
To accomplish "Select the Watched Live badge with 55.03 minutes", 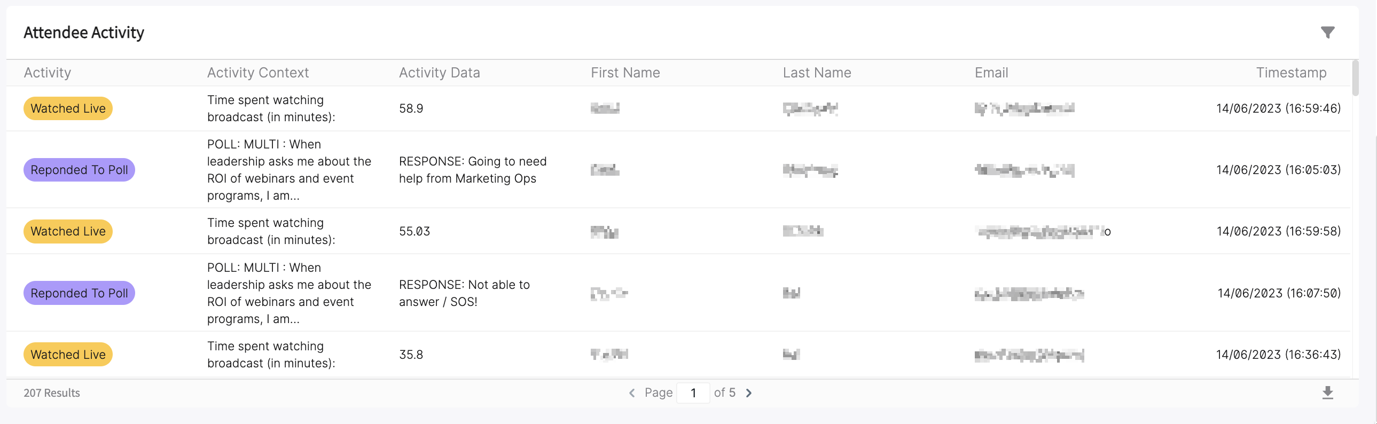I will tap(68, 232).
